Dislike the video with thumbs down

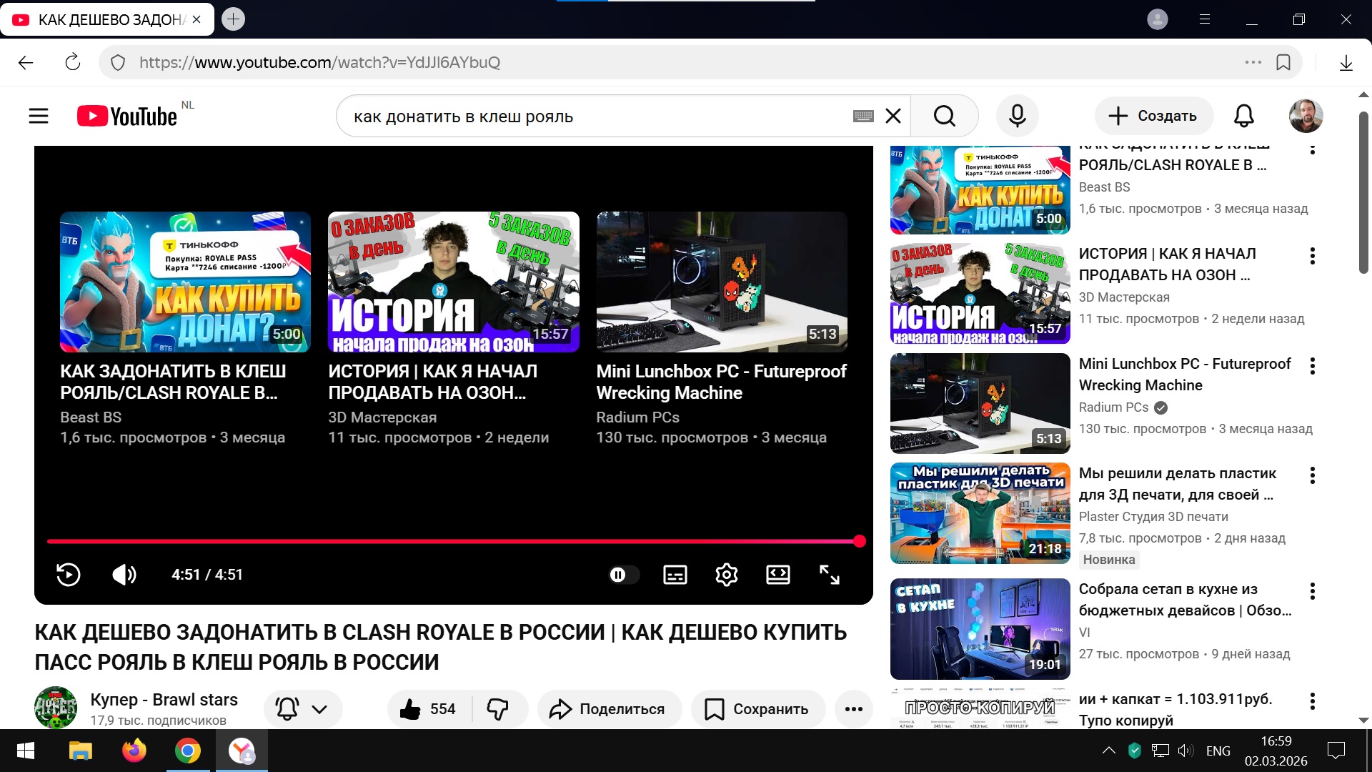(497, 709)
